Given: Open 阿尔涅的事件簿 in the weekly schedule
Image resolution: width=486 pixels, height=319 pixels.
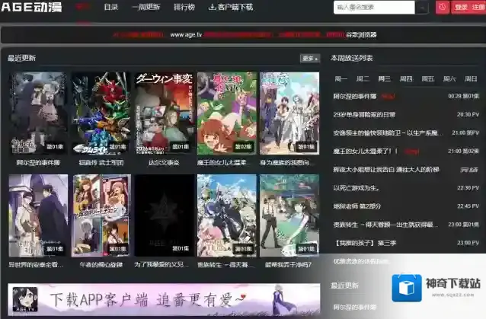Looking at the screenshot, I should tap(354, 97).
